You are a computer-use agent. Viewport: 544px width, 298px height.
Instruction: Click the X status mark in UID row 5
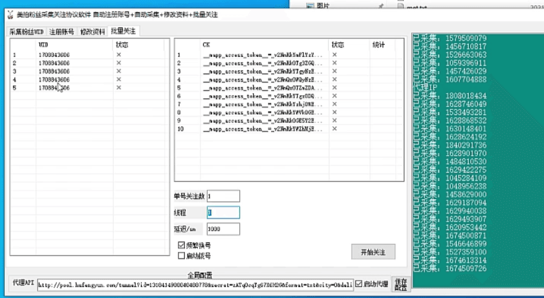coord(118,87)
